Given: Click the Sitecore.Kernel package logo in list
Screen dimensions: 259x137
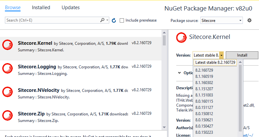Looking at the screenshot, I should [x=8, y=45].
